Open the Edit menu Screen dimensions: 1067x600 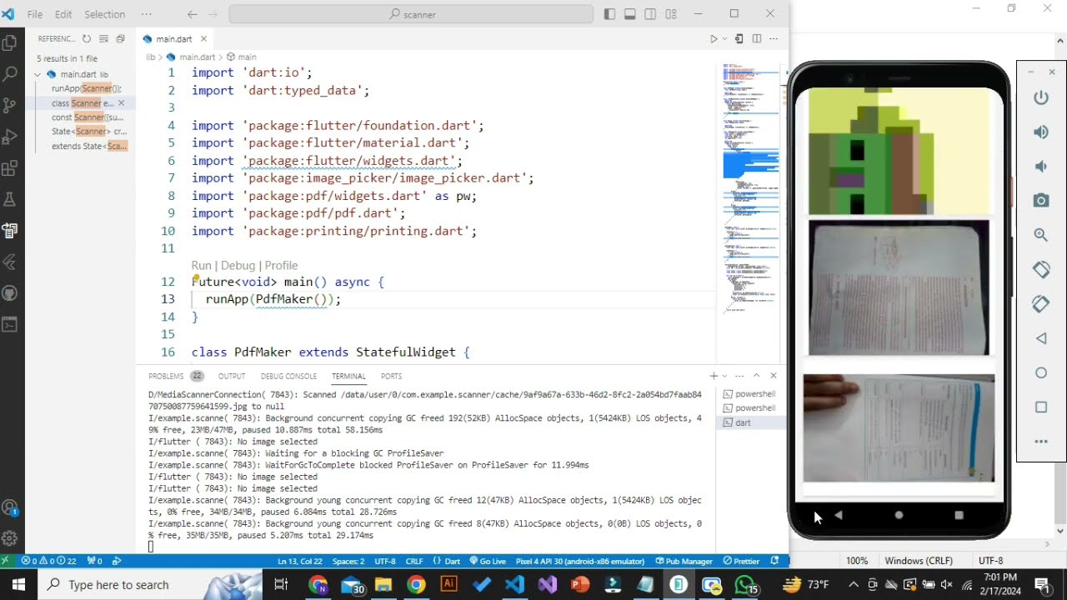[63, 14]
